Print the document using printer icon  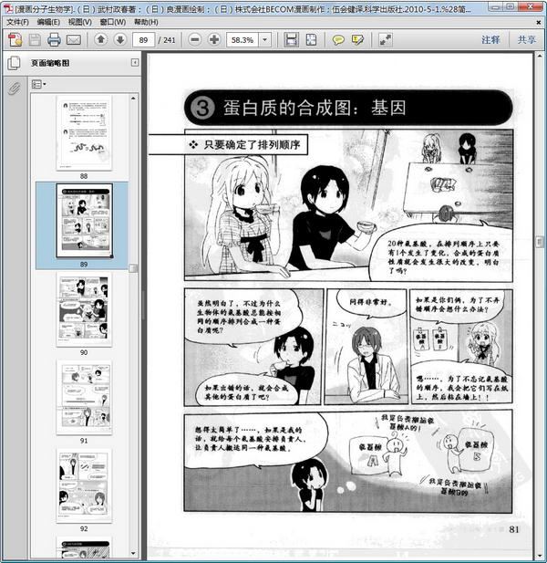(x=54, y=39)
